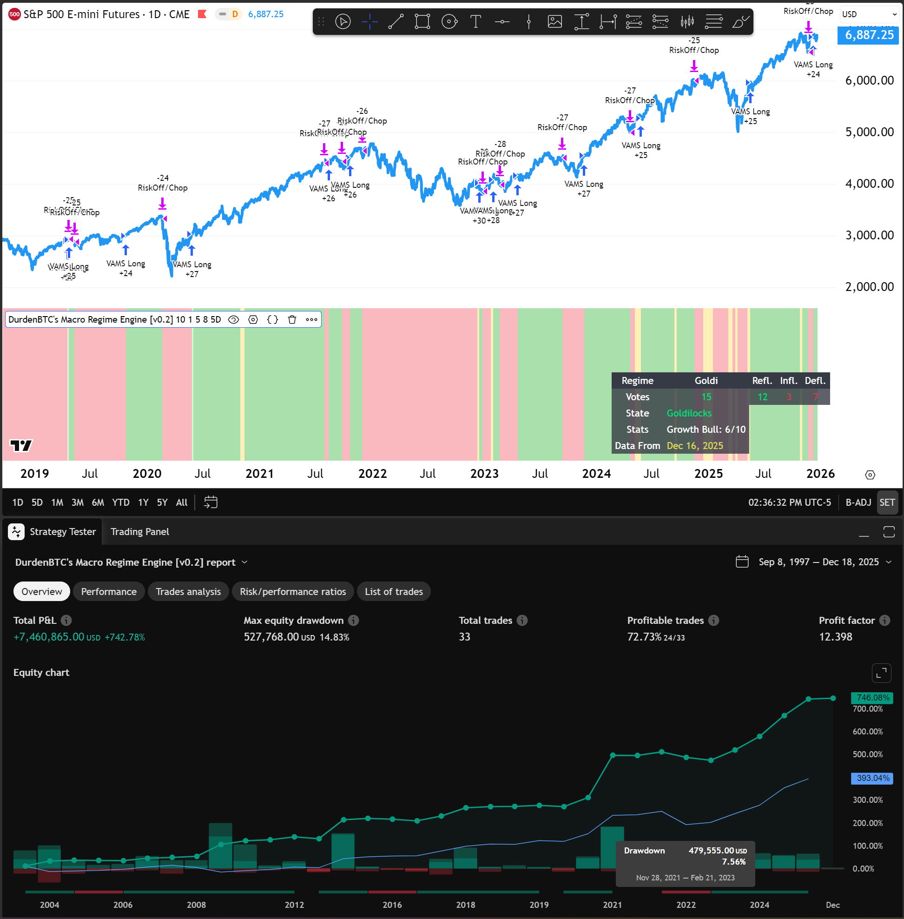The height and width of the screenshot is (919, 904).
Task: Toggle B-ADJ back-adjustment setting
Action: click(858, 502)
